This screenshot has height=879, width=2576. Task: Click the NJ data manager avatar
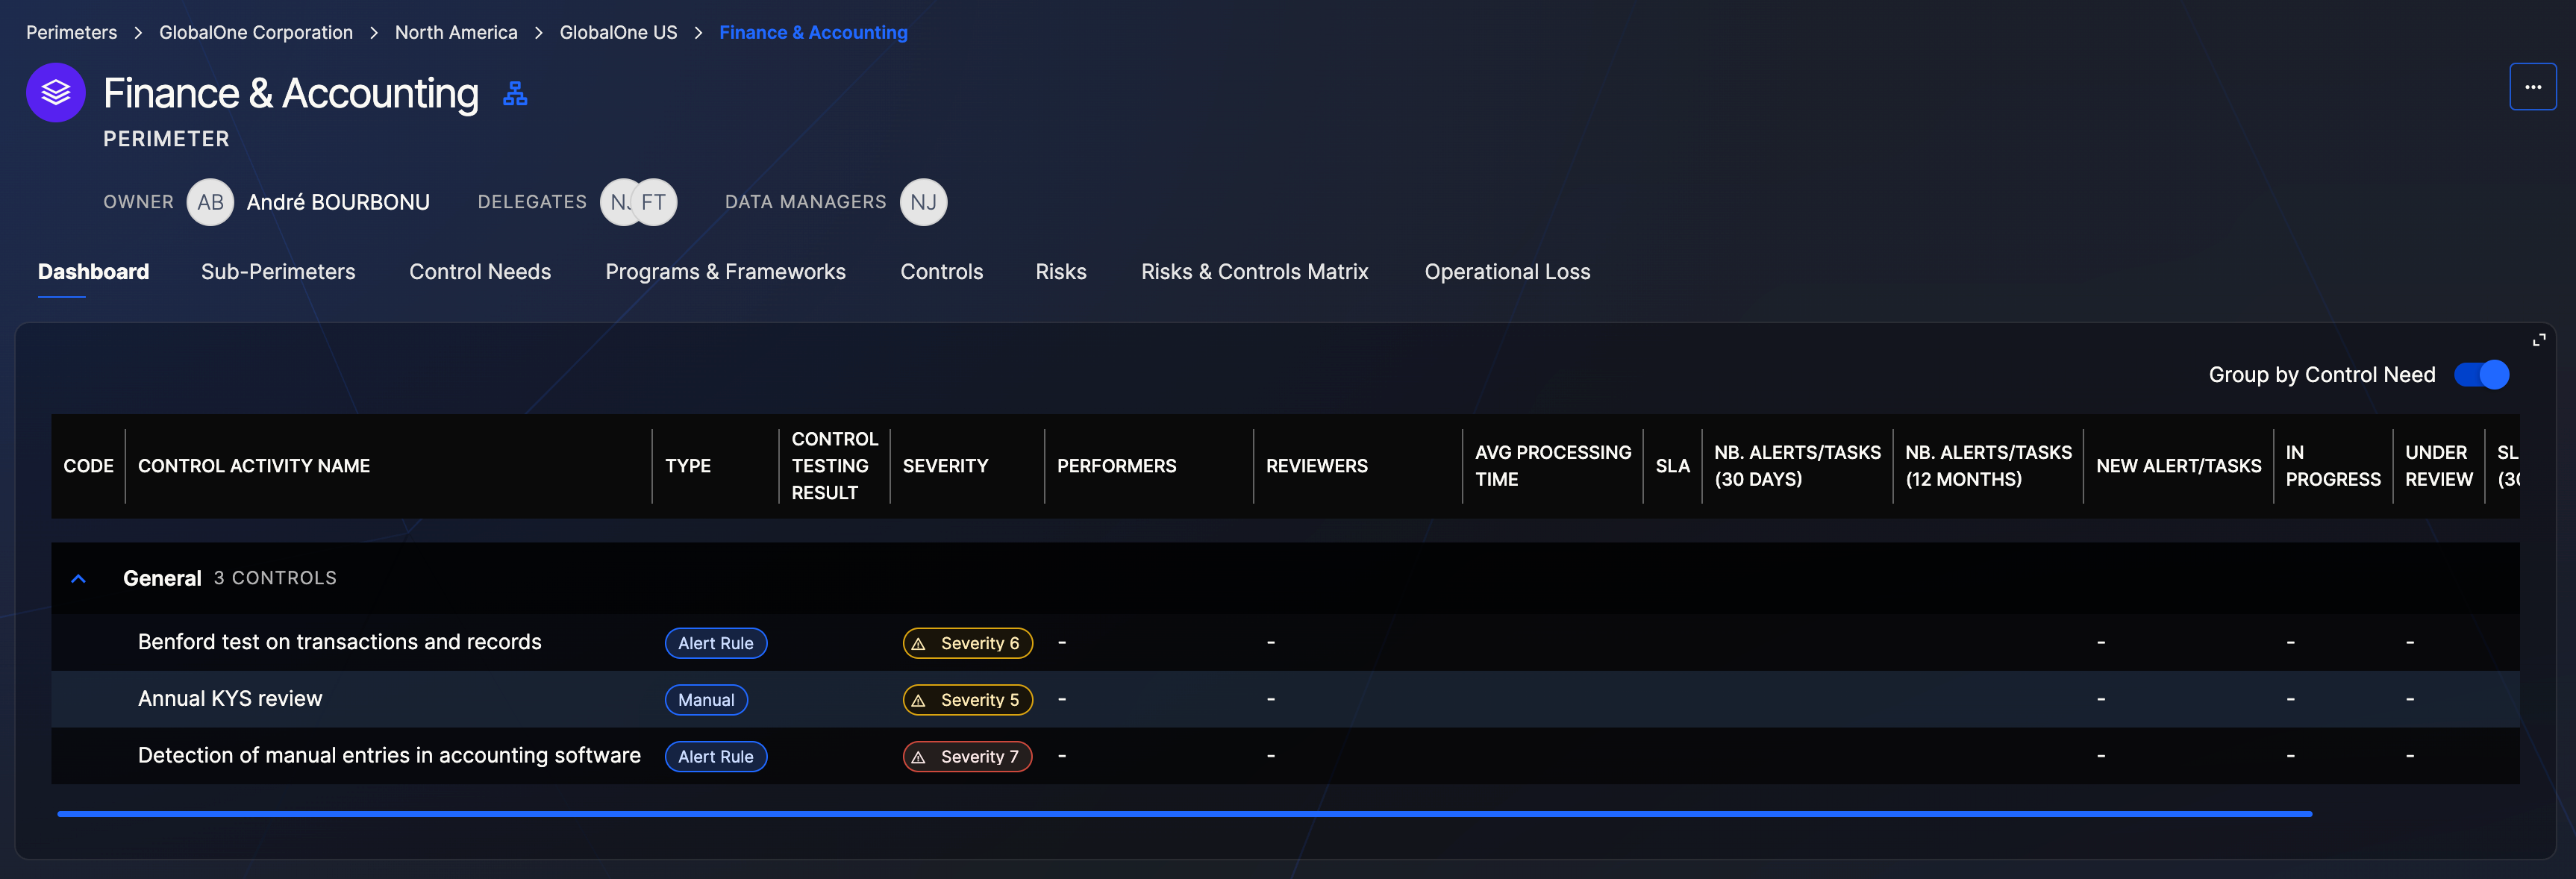point(922,202)
